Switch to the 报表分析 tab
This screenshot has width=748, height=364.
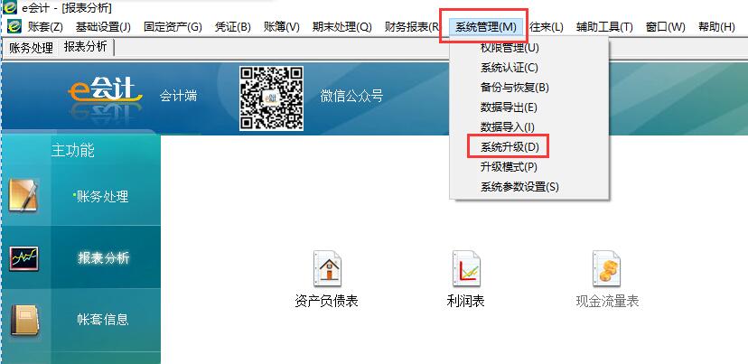pyautogui.click(x=85, y=47)
